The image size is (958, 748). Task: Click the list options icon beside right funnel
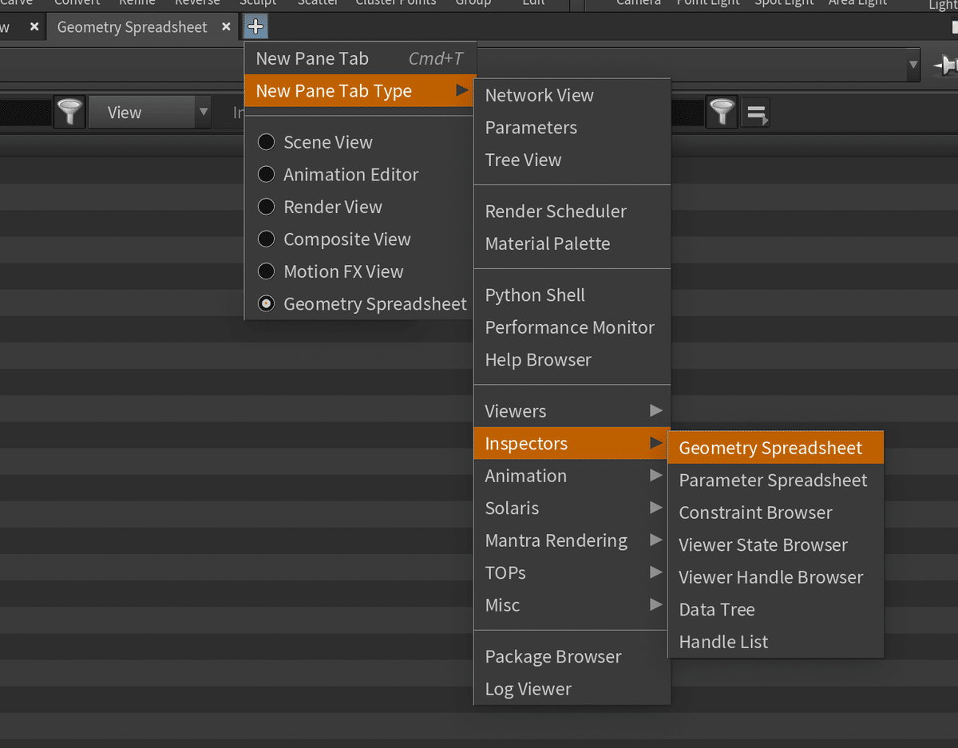[755, 113]
